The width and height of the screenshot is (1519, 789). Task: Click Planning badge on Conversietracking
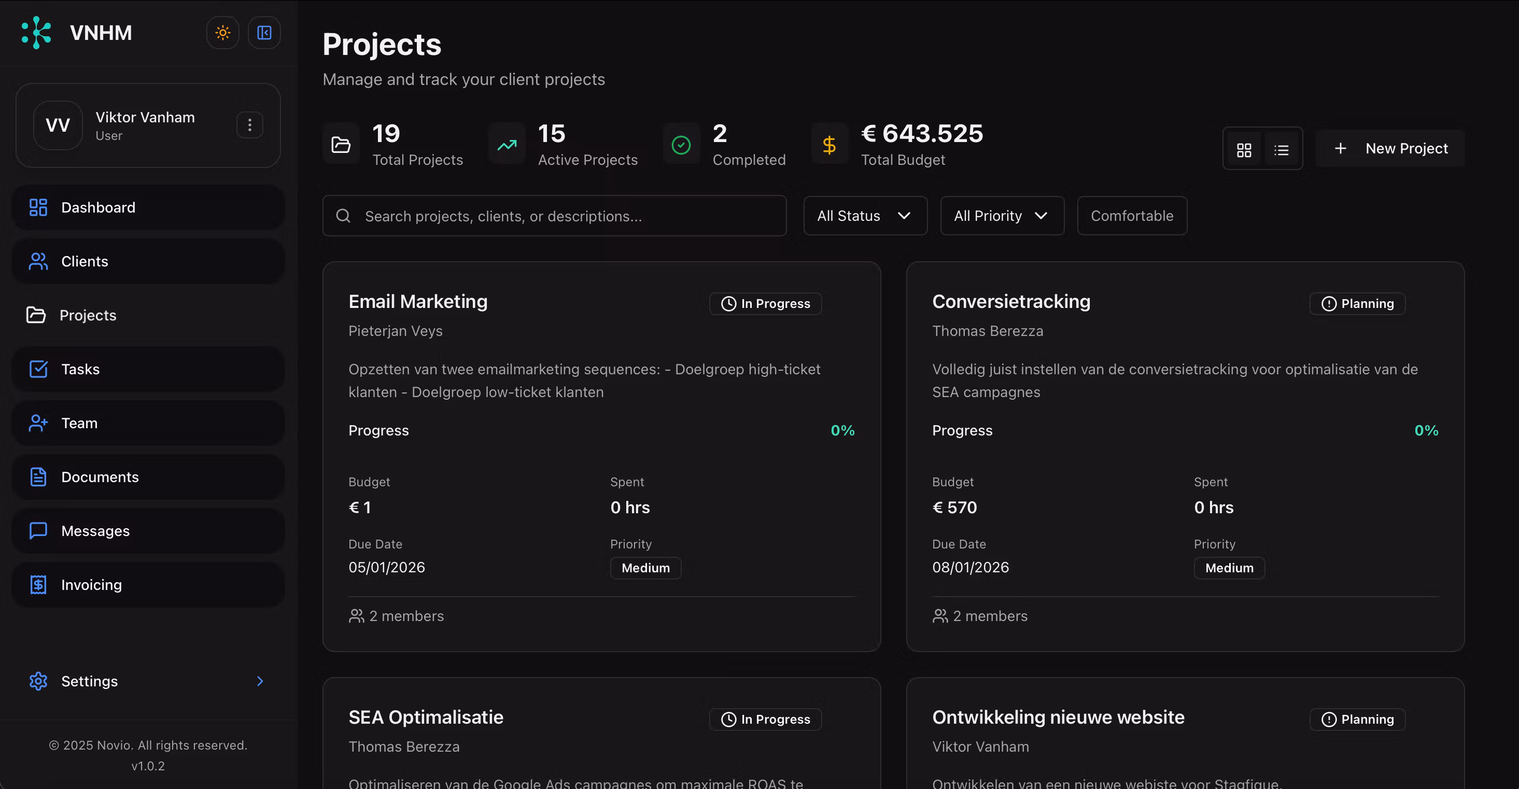point(1357,304)
